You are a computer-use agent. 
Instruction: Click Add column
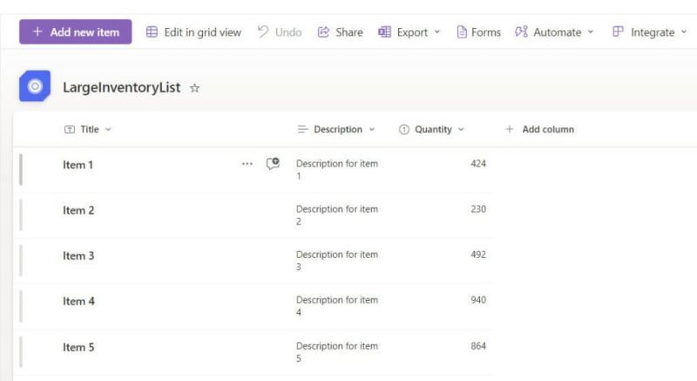(539, 129)
